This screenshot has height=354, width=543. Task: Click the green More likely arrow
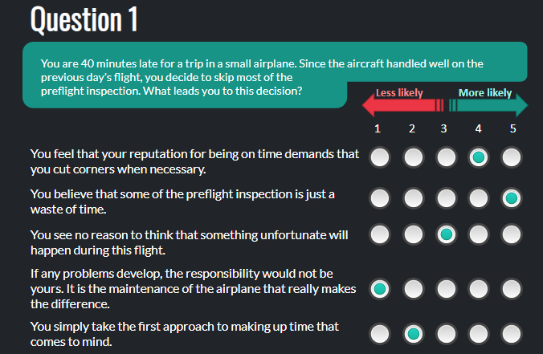488,105
